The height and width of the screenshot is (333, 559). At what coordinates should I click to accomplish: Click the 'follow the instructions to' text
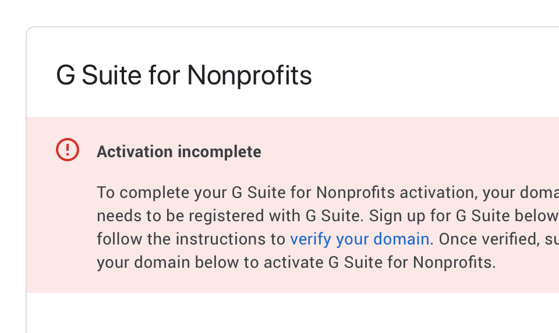pos(191,239)
